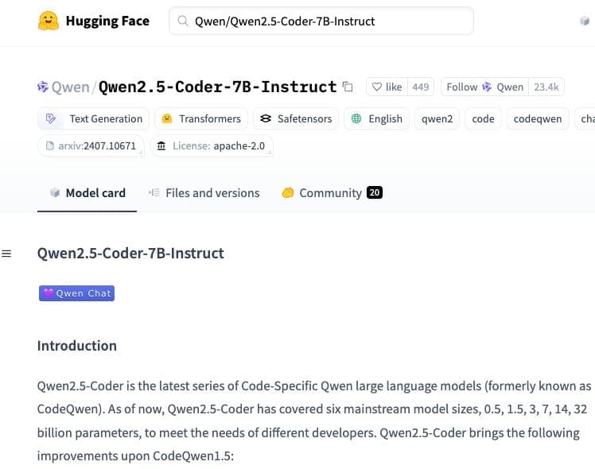Click the Safetensors tag

tap(296, 118)
